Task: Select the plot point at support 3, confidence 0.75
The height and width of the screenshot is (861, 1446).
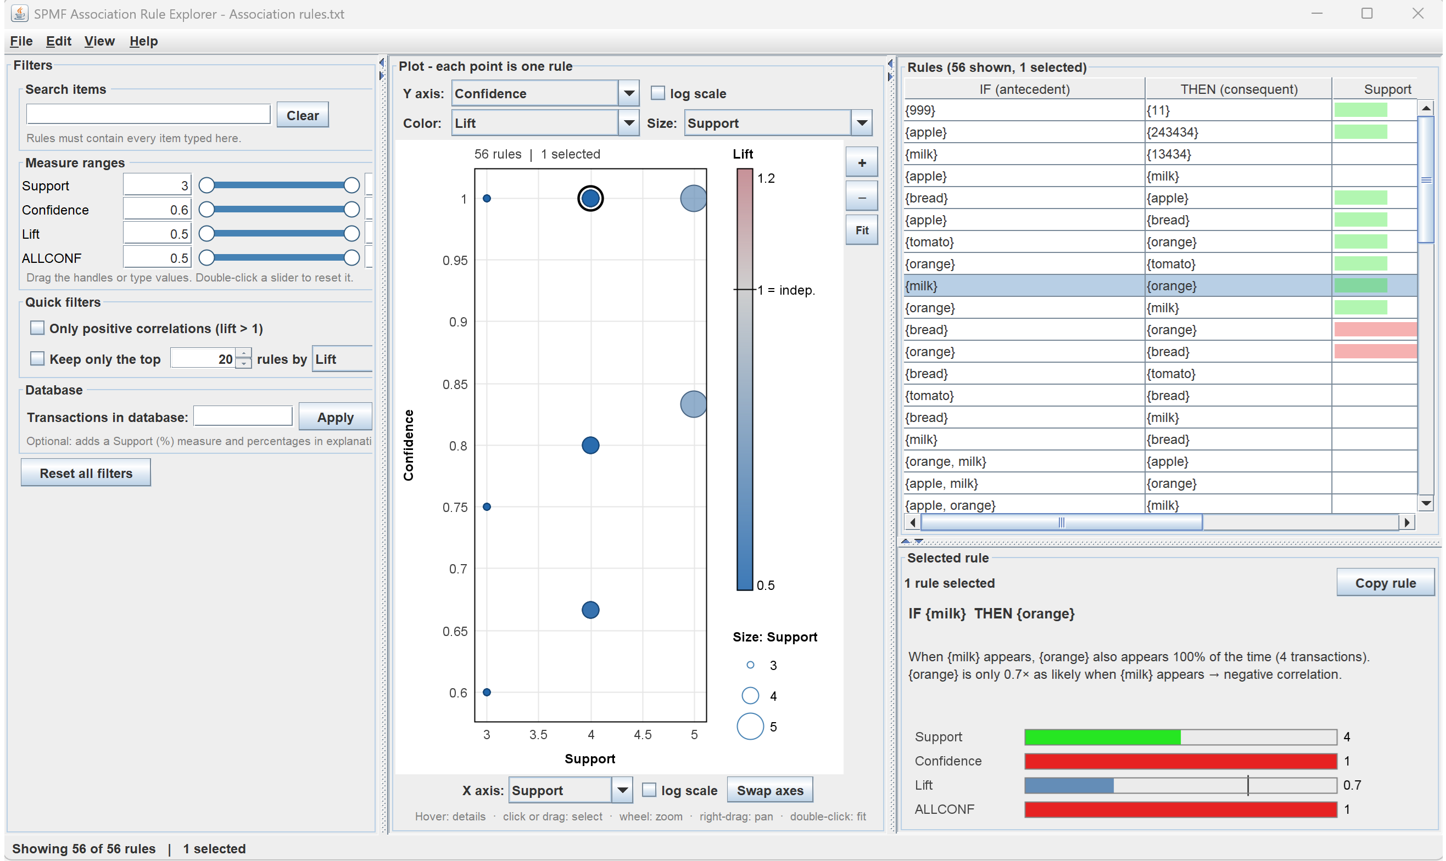Action: [487, 507]
